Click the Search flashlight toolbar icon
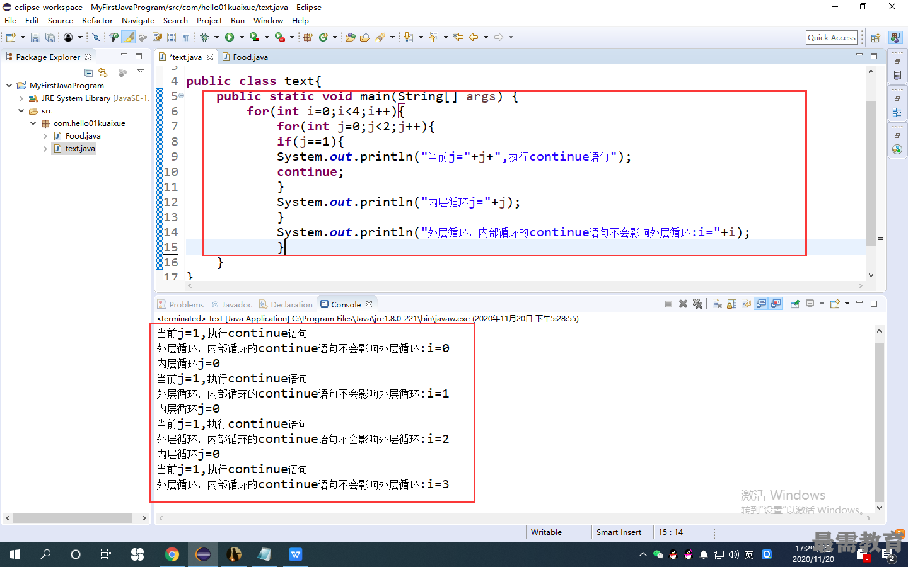 [x=380, y=37]
